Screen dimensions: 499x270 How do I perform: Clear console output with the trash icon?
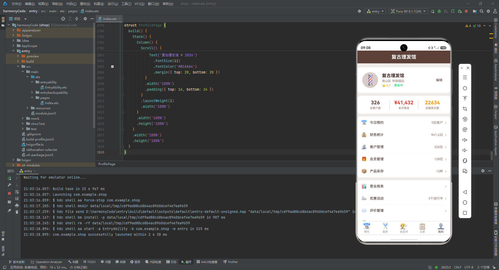pyautogui.click(x=17, y=212)
